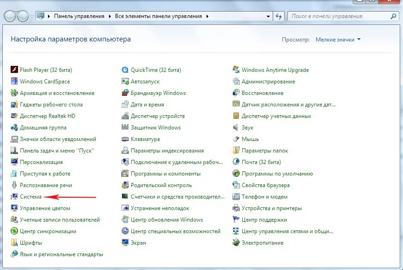Viewport: 403px width, 270px height.
Task: Click the Refresh address bar button
Action: pyautogui.click(x=279, y=16)
